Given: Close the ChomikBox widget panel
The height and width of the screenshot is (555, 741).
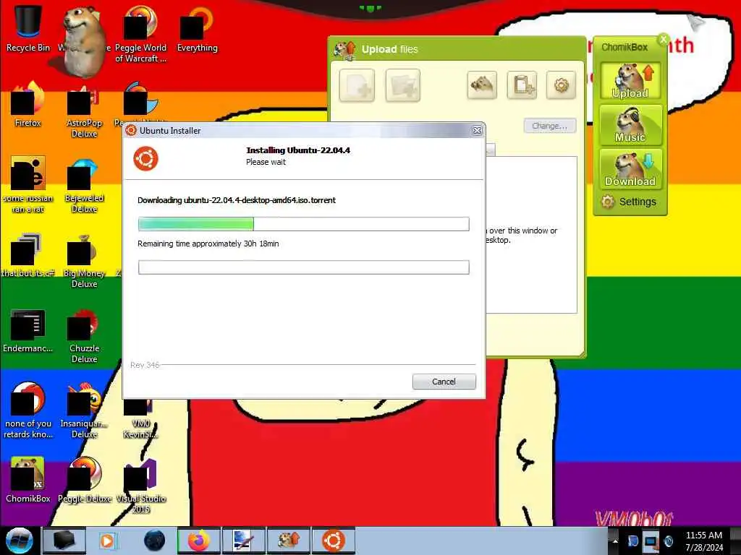Looking at the screenshot, I should (x=664, y=39).
